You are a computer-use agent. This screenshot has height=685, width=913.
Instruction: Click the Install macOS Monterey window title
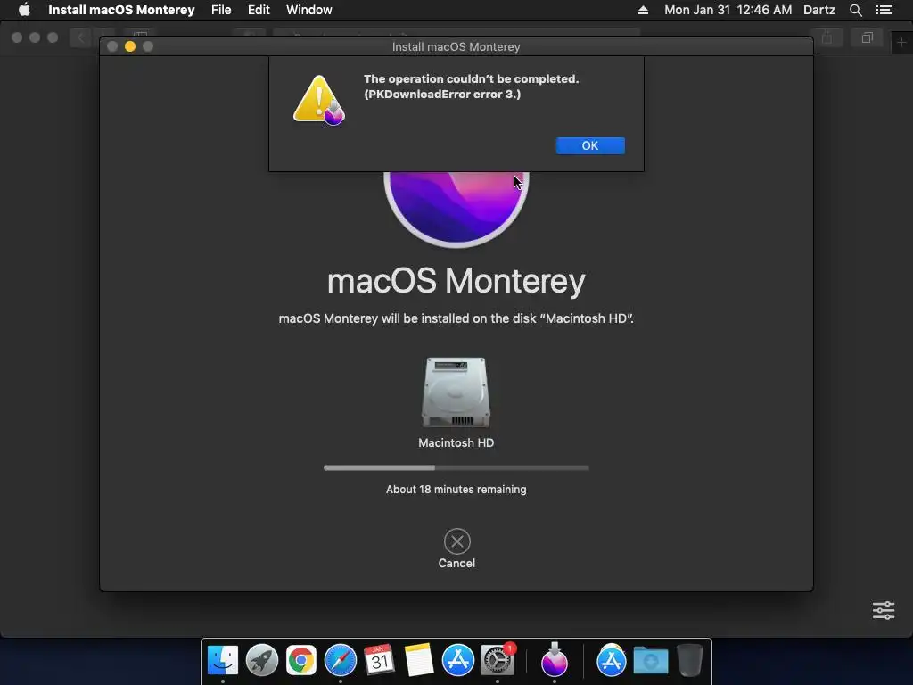tap(456, 46)
